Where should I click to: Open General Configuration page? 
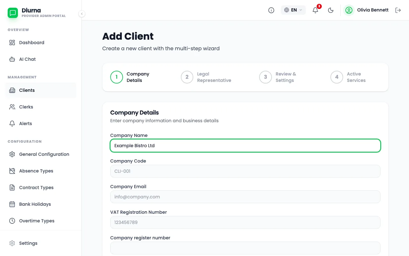tap(41, 154)
